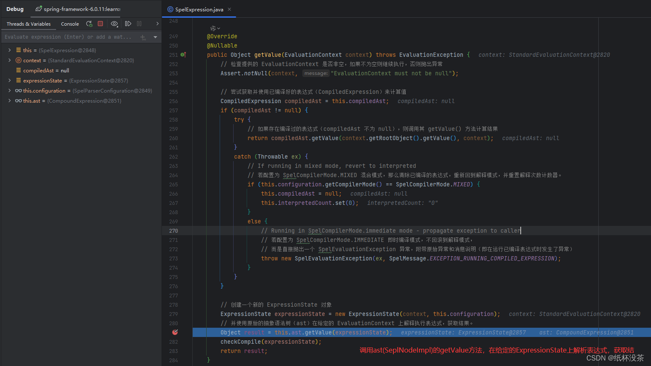The image size is (651, 366).
Task: Select the StandardEvaluationContext@2820 value text
Action: click(x=91, y=60)
